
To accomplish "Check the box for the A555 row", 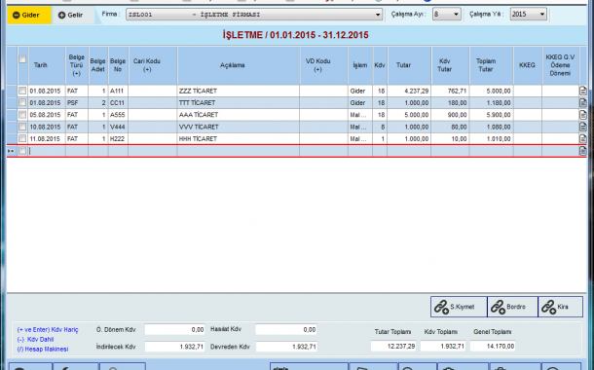I will coord(22,115).
